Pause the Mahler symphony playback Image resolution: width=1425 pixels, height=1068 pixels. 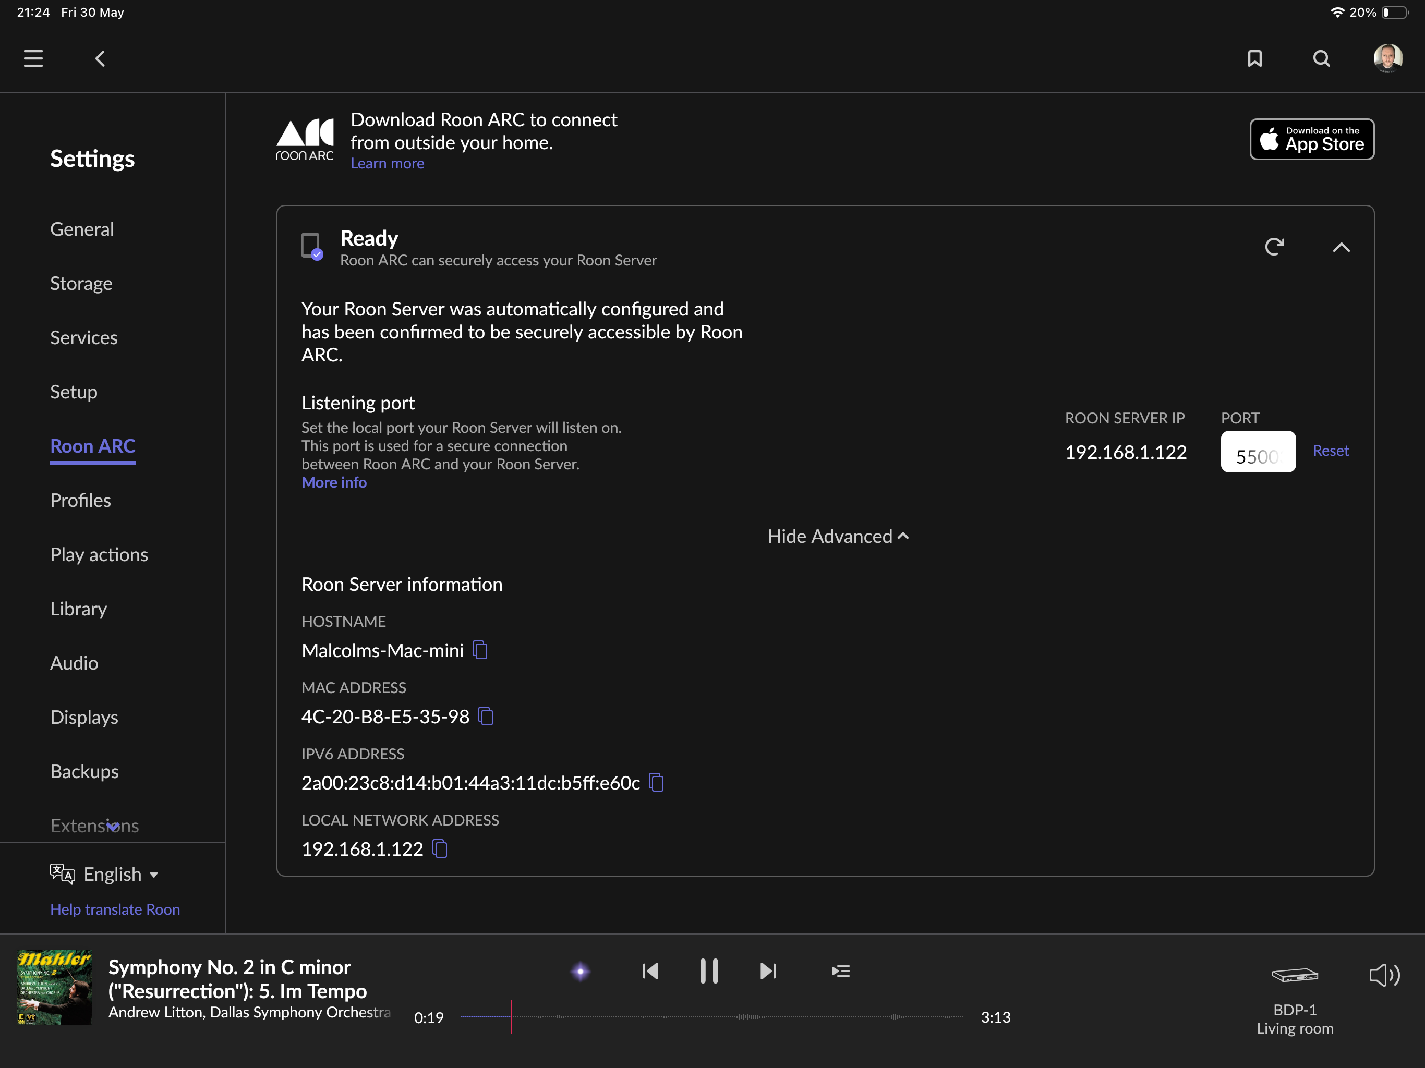[x=709, y=970]
